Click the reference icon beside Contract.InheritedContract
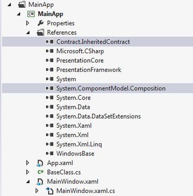193x196 pixels. [x=50, y=42]
